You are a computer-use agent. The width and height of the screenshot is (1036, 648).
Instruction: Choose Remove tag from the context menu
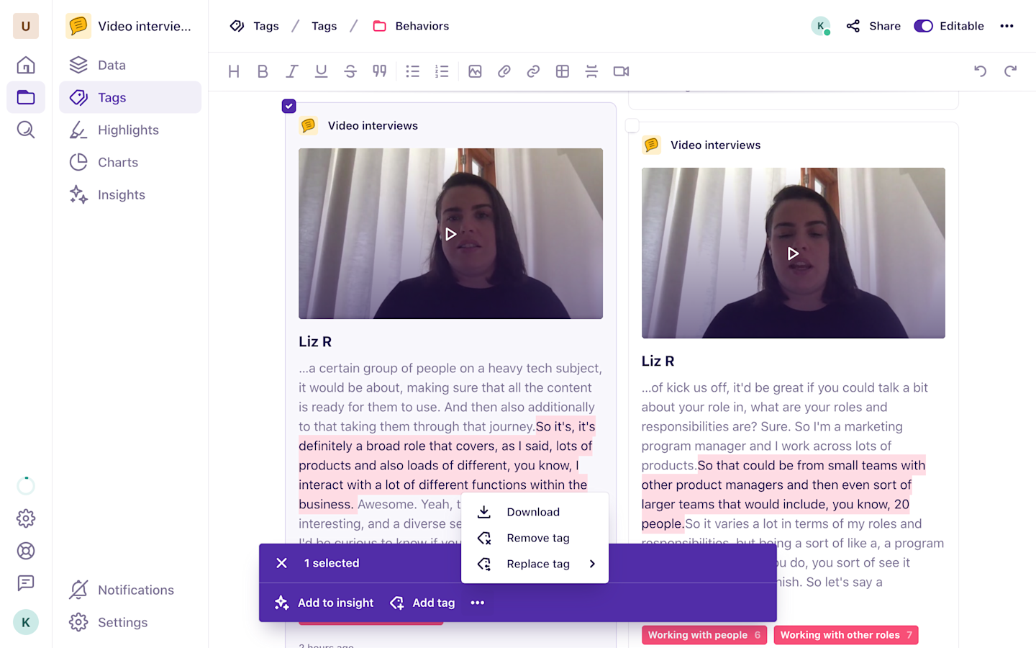[x=535, y=538]
